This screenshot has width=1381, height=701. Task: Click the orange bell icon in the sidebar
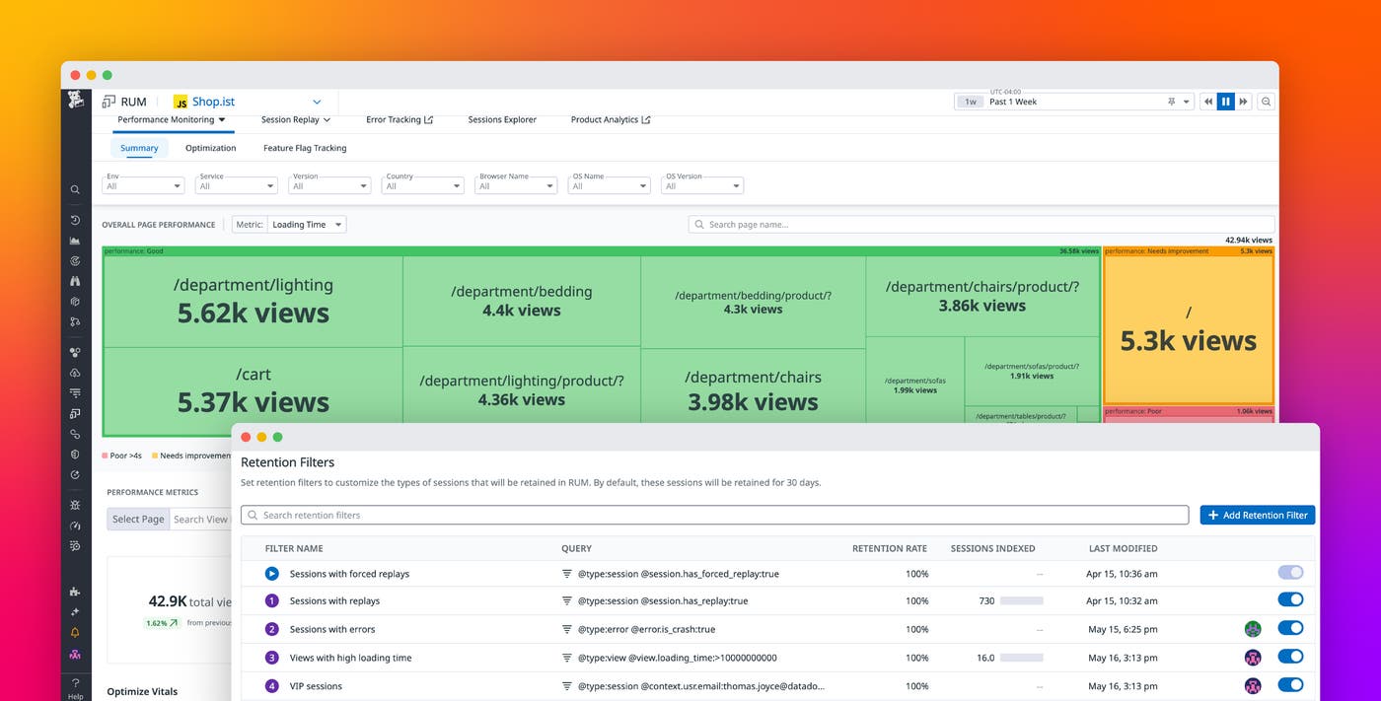tap(75, 633)
